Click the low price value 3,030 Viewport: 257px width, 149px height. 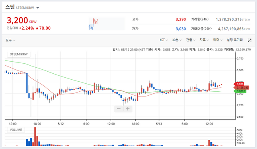pos(181,29)
